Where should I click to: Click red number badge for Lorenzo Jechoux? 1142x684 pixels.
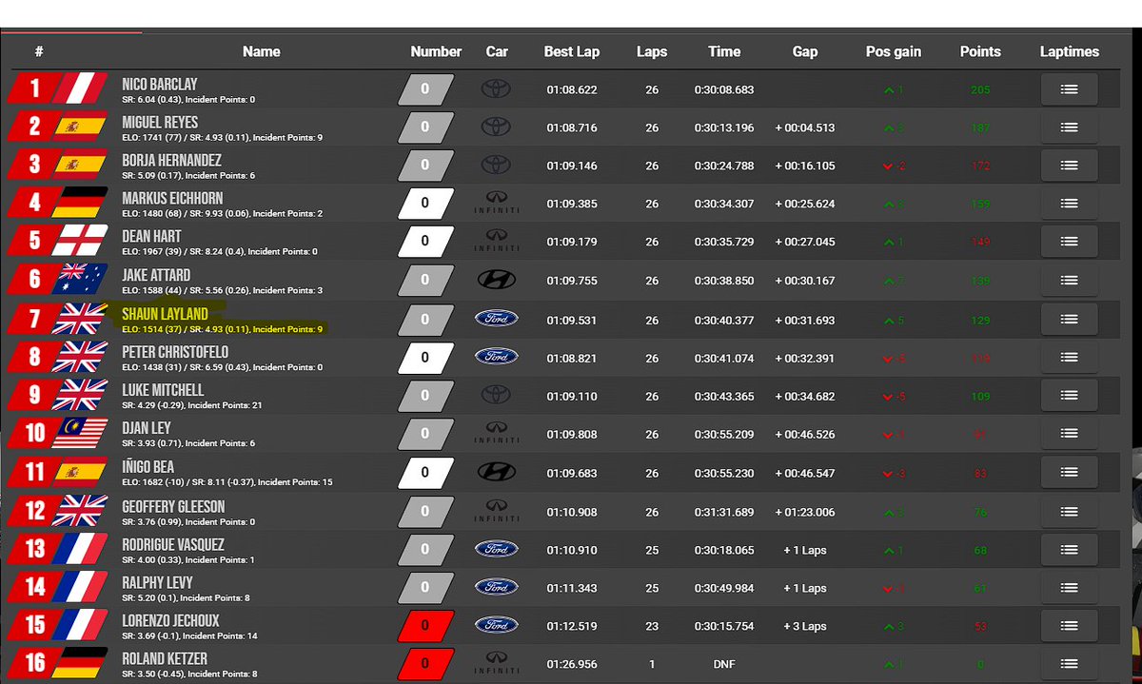pyautogui.click(x=424, y=626)
